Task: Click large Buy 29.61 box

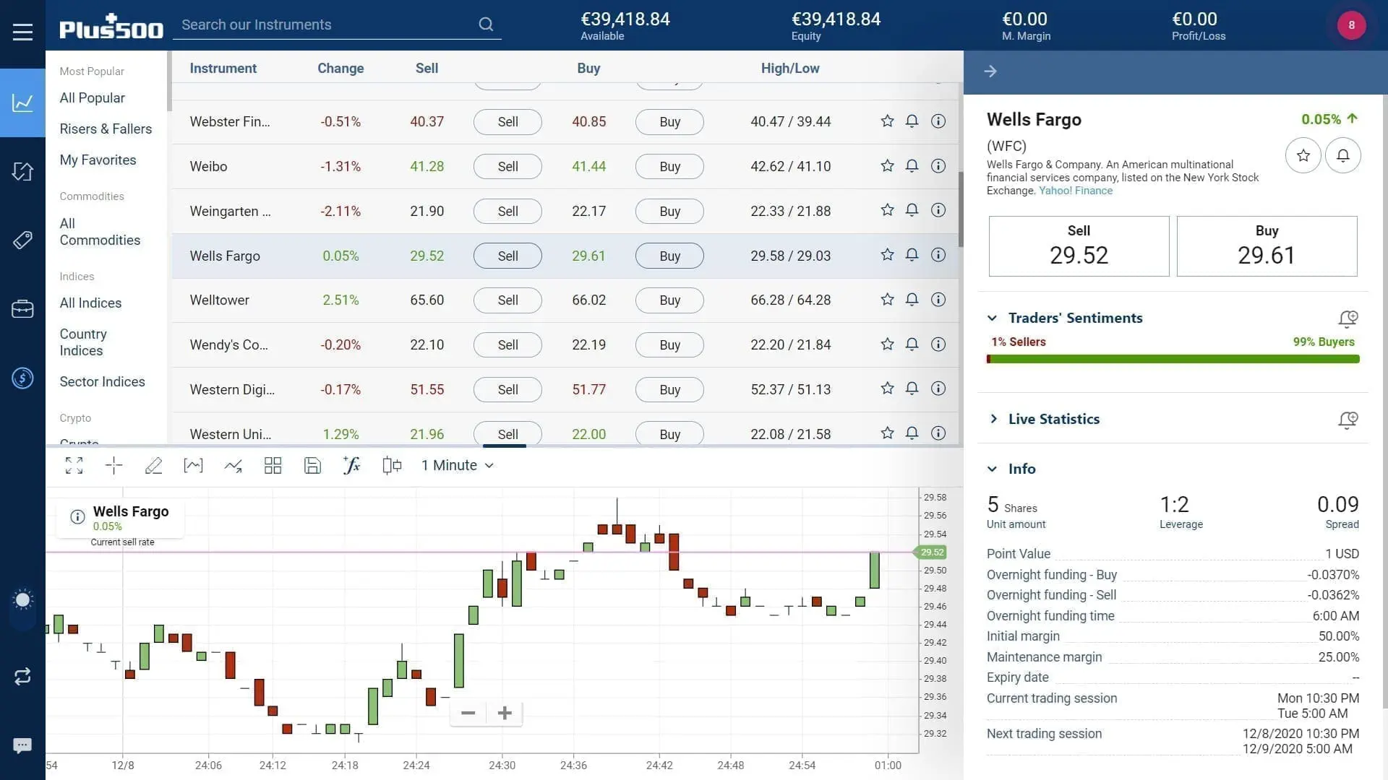Action: pos(1267,246)
